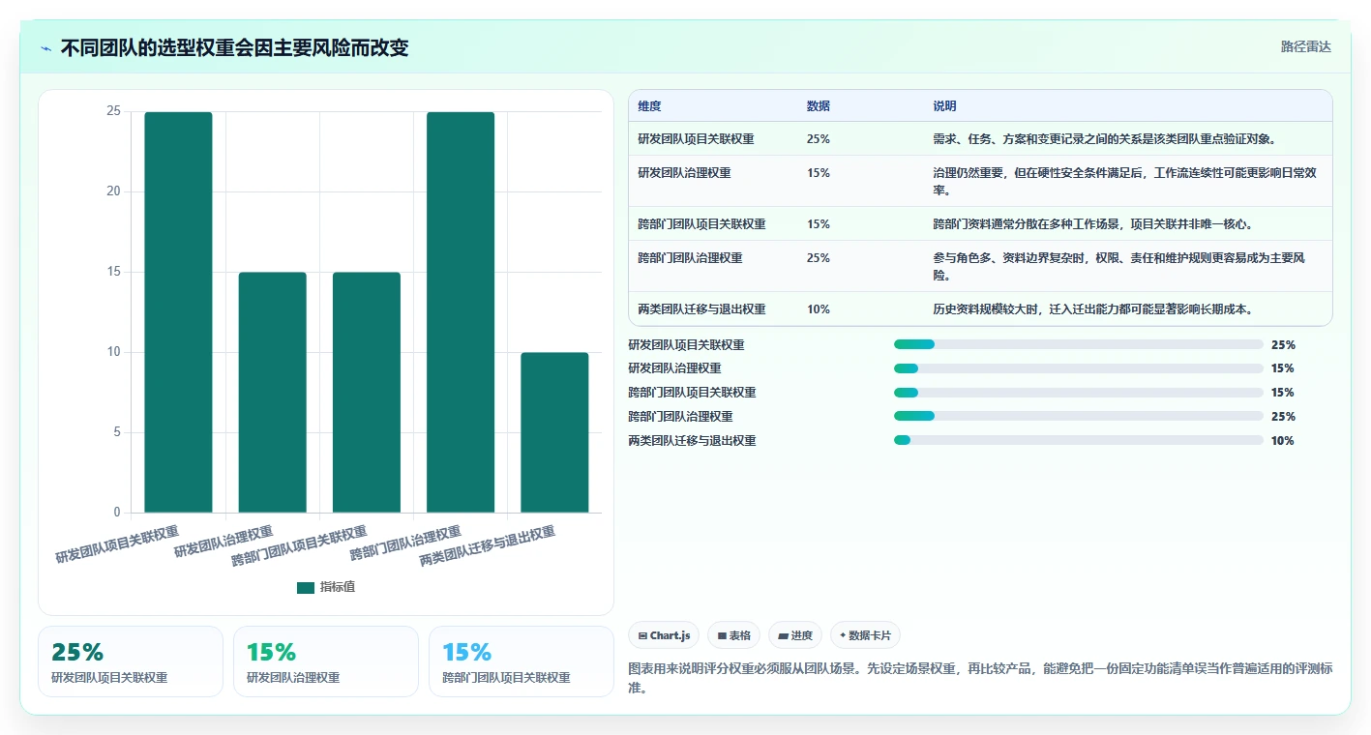Click the 两类团队迁移与退出权重 bar in chart

[554, 432]
